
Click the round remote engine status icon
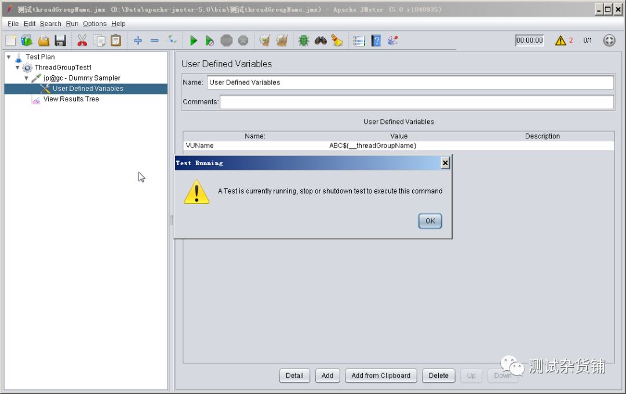click(609, 41)
